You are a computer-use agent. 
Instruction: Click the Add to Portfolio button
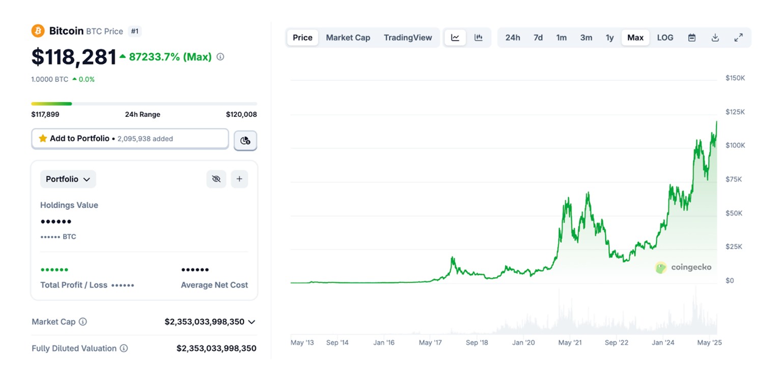(x=130, y=139)
